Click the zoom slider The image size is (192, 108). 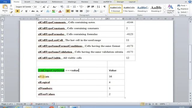pyautogui.click(x=179, y=104)
